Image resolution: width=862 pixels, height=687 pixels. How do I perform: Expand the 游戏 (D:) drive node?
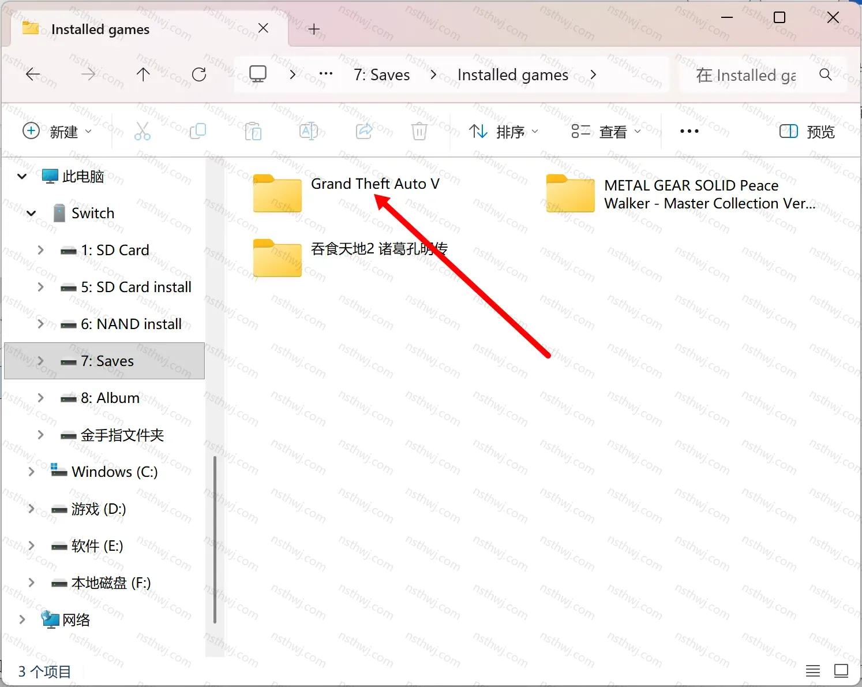pyautogui.click(x=31, y=509)
